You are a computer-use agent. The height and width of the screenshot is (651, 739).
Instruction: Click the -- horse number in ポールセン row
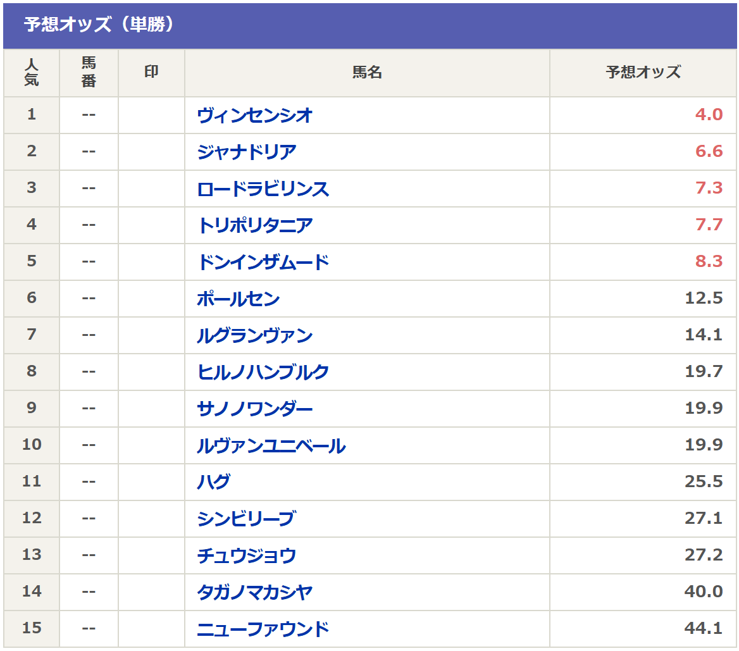point(89,298)
